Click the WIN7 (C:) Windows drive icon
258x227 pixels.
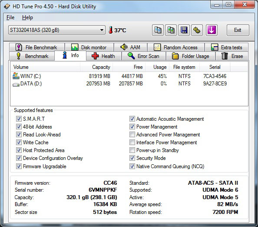click(16, 76)
